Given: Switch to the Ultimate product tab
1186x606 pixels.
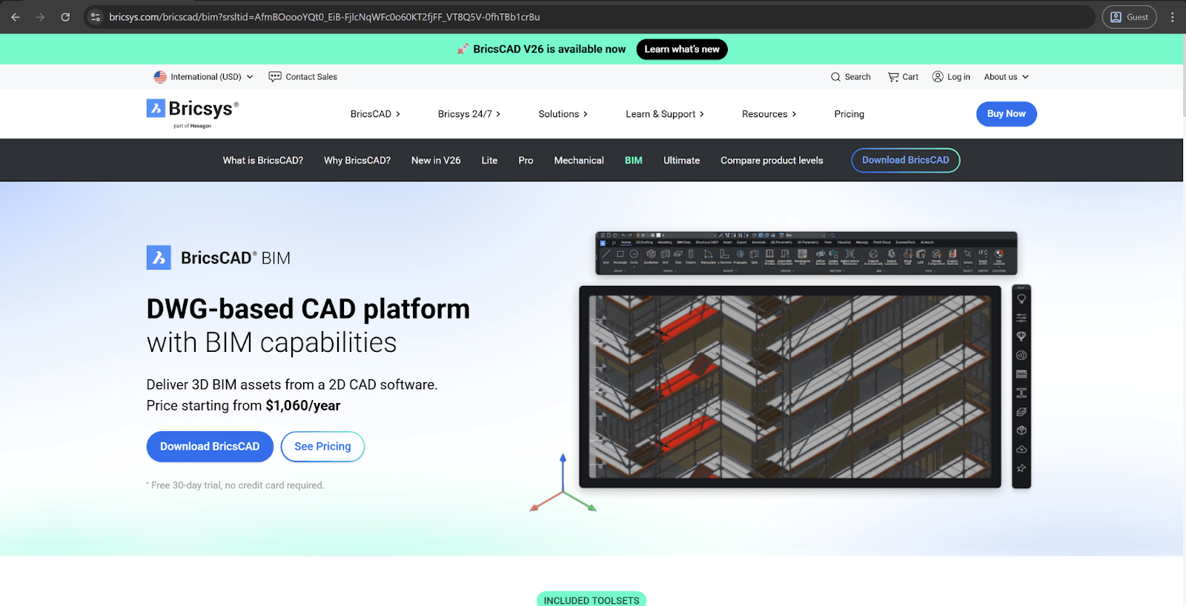Looking at the screenshot, I should click(681, 161).
